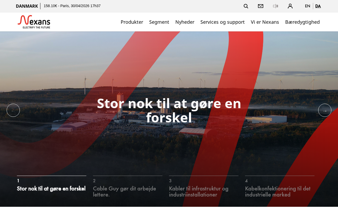
Task: Click the Nexans logo
Action: [x=34, y=22]
